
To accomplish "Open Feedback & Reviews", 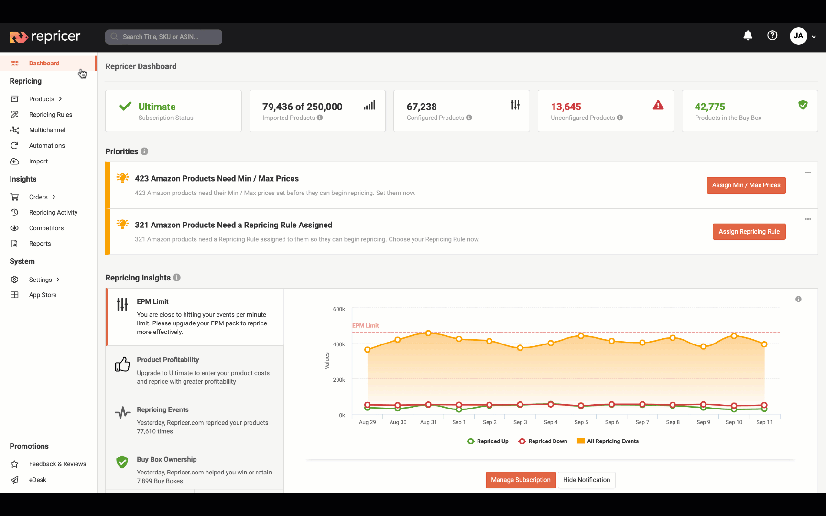I will (57, 464).
